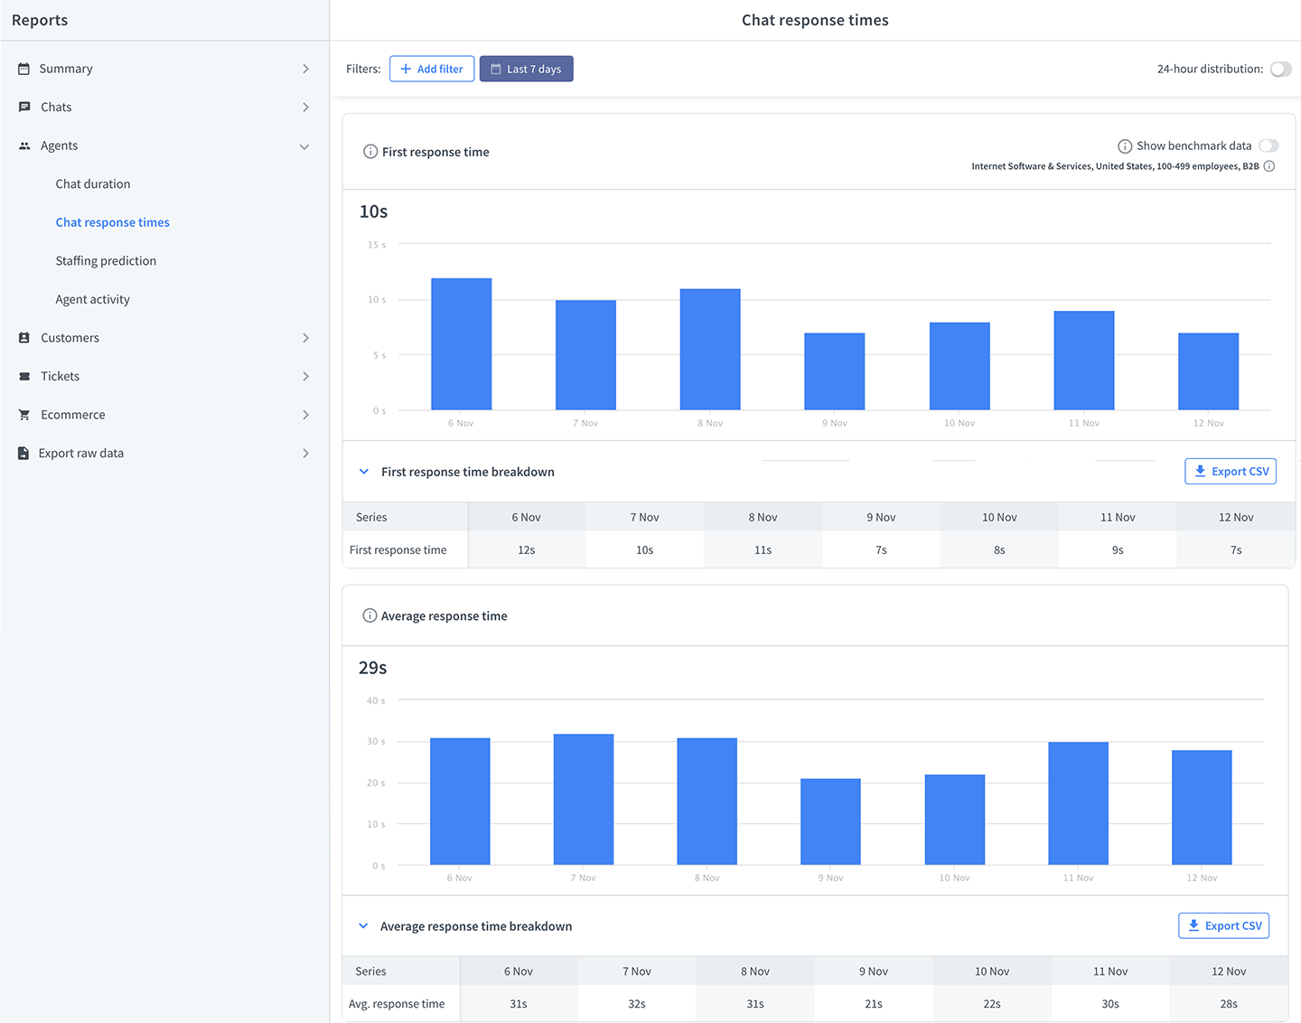The width and height of the screenshot is (1301, 1023).
Task: Click the 10s First response time total
Action: [x=373, y=211]
